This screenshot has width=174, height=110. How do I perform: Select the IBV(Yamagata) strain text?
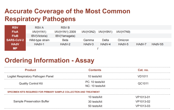click(65, 36)
